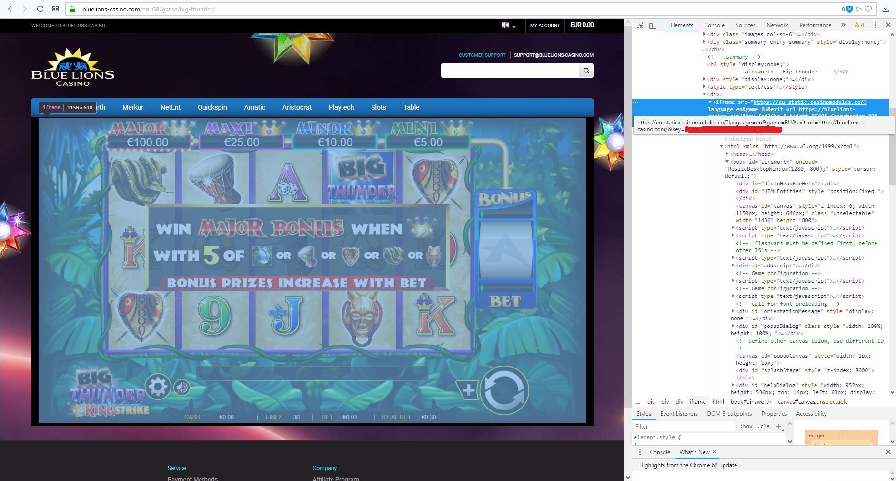Click the Styles Filter input field

point(685,426)
